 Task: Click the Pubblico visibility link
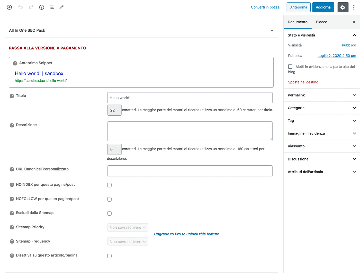coord(349,45)
